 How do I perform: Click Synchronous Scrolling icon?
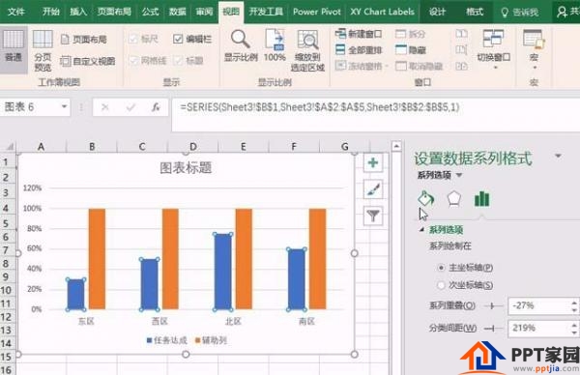tap(461, 50)
